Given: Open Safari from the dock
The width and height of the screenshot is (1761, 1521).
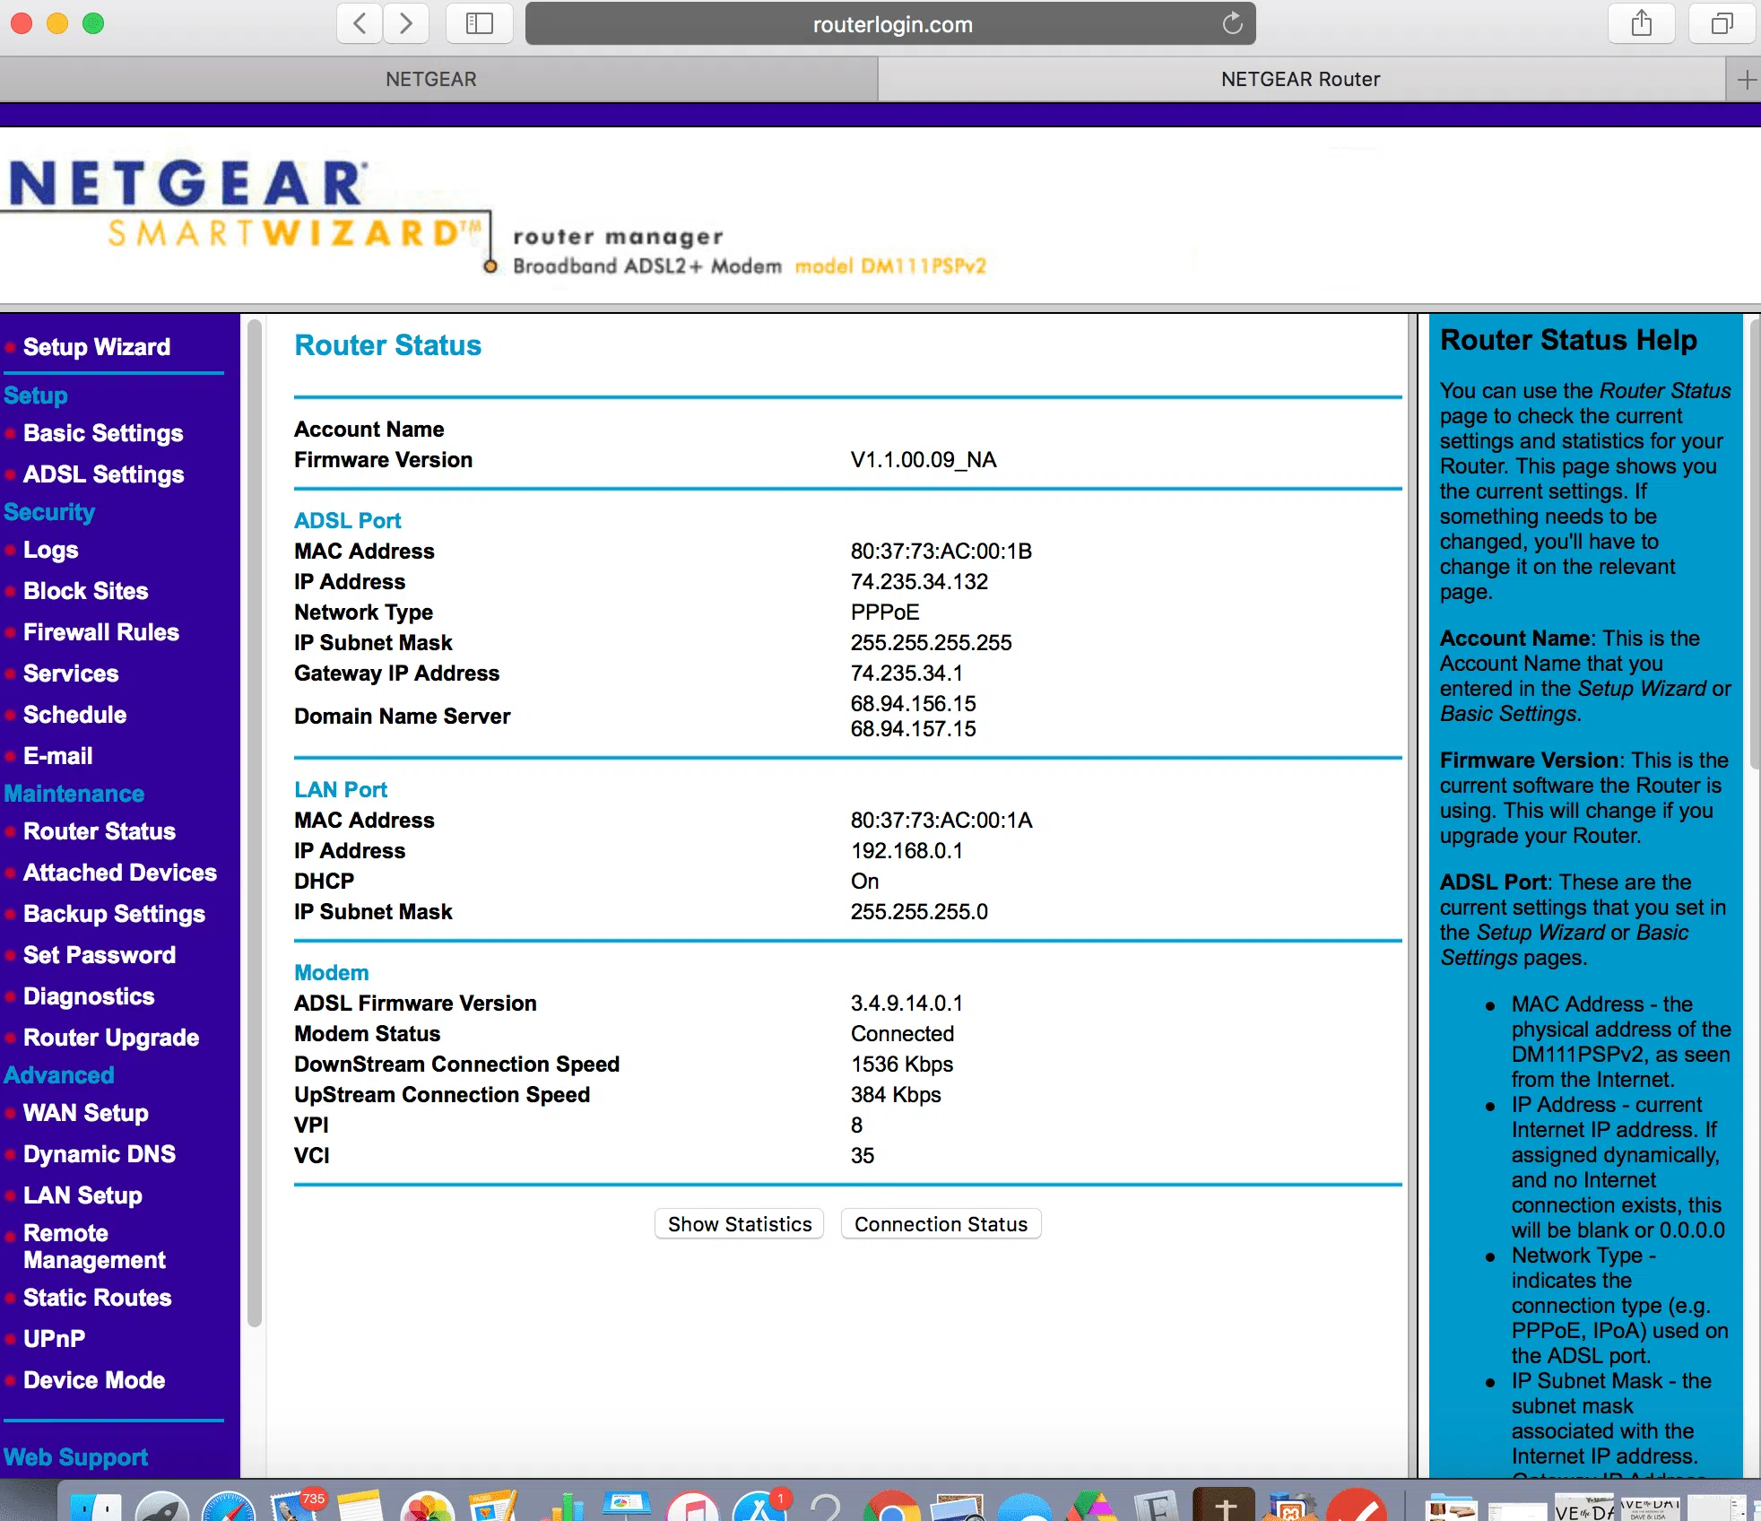Looking at the screenshot, I should coord(230,1508).
